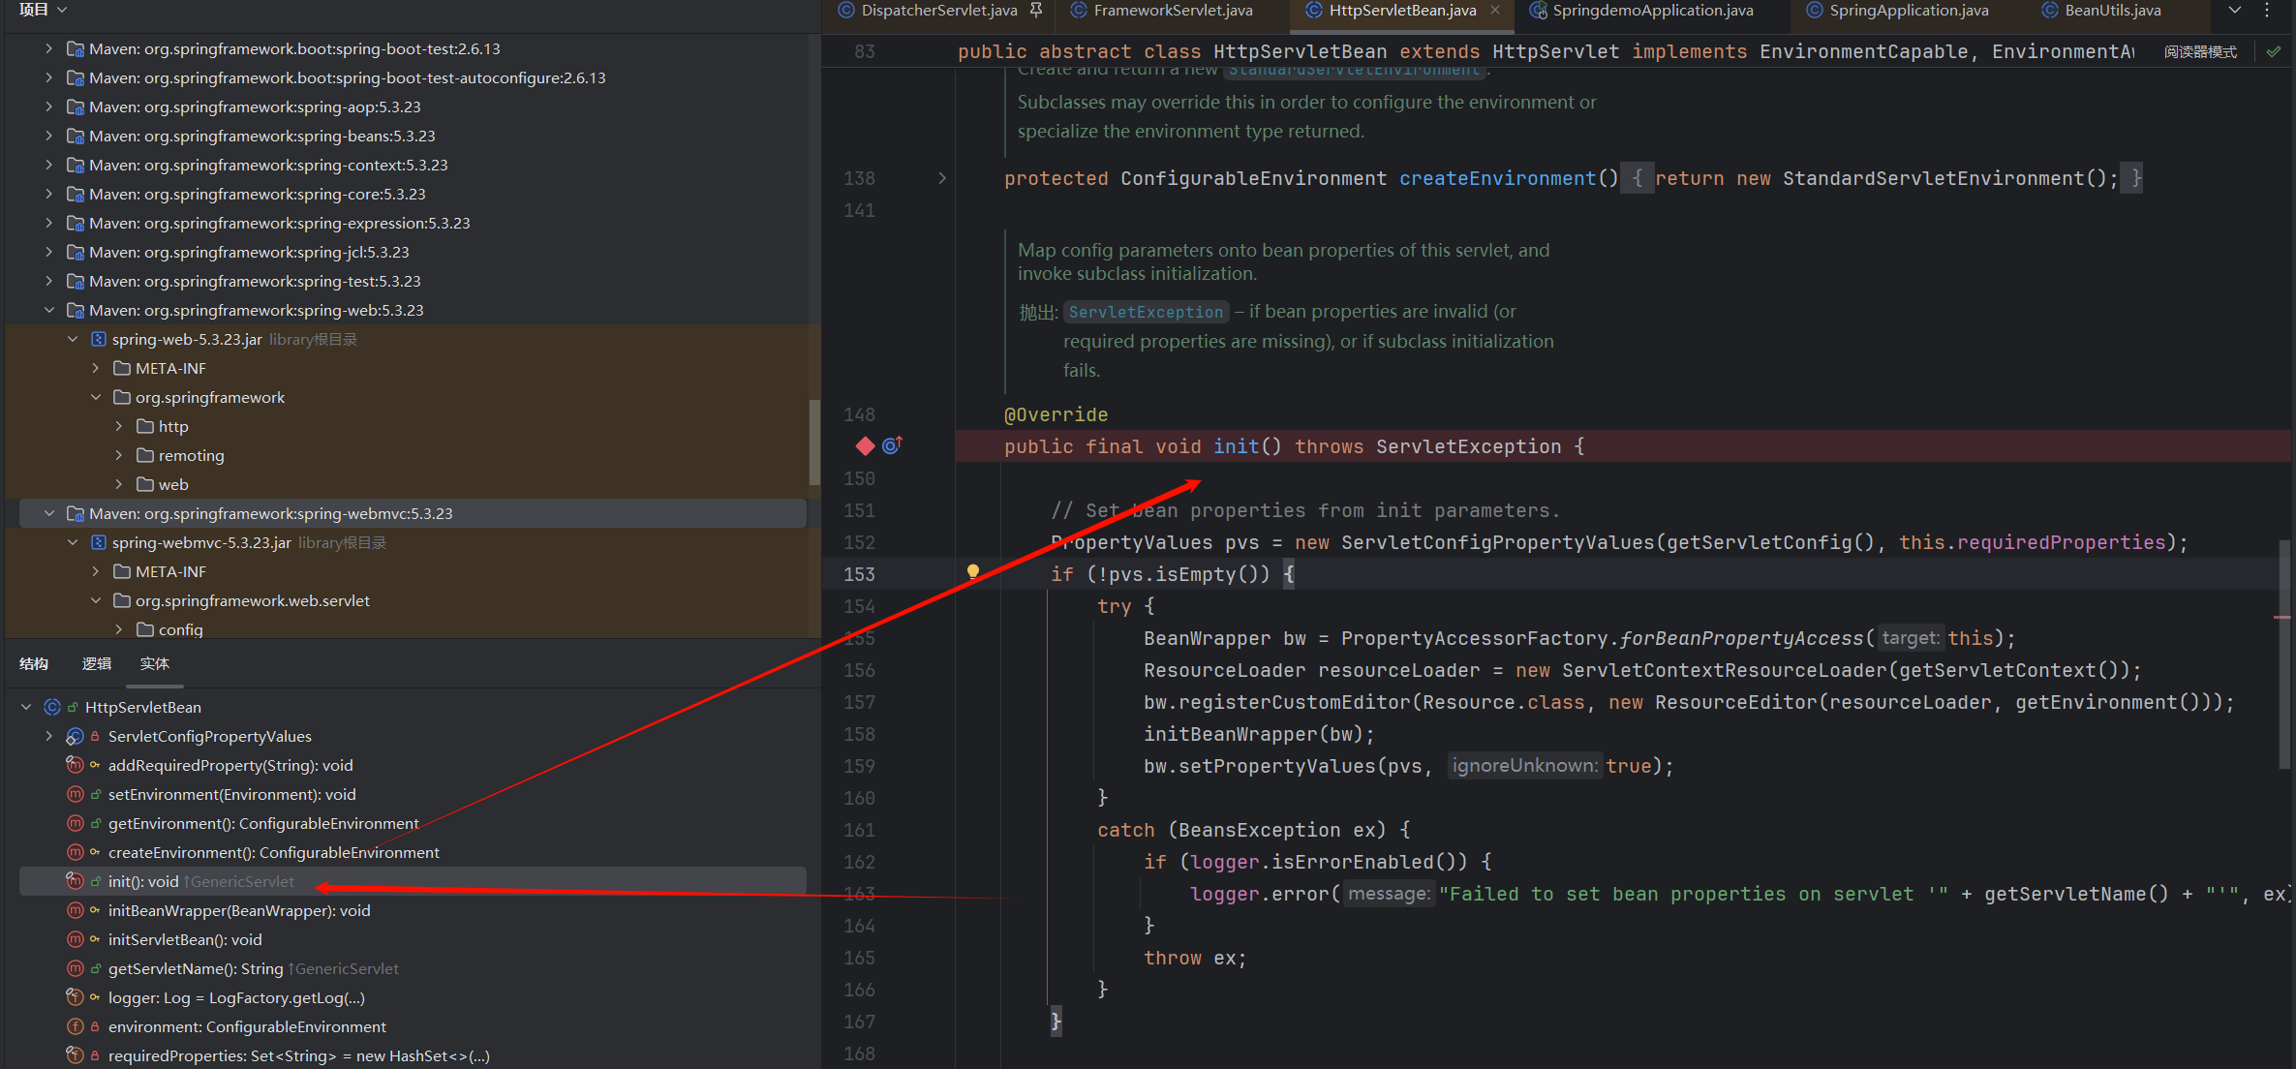Viewport: 2296px width, 1069px height.
Task: Close the HttpServletBean.java tab
Action: (1495, 10)
